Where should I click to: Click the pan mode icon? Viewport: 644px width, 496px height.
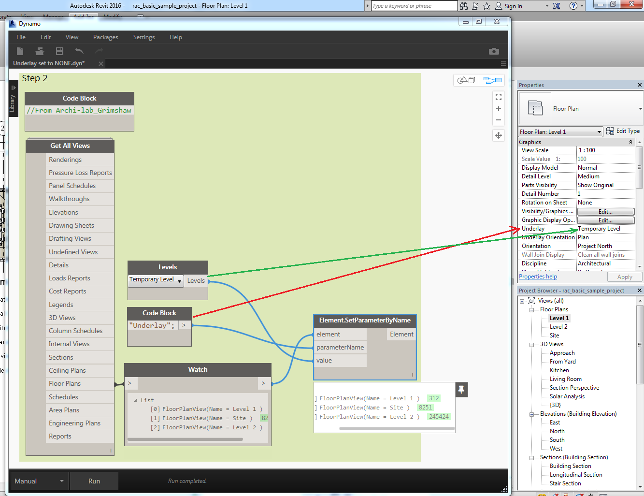(499, 135)
